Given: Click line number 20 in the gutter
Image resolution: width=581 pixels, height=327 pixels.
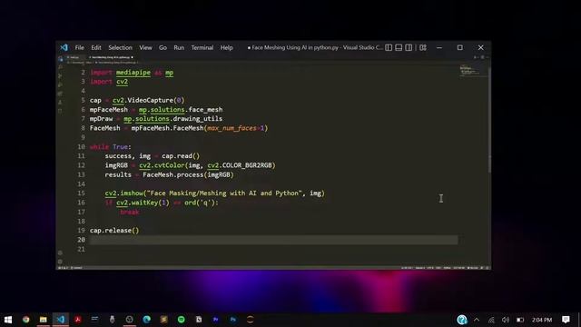Looking at the screenshot, I should pyautogui.click(x=81, y=240).
